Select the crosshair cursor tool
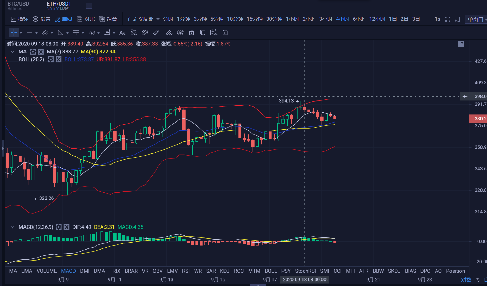Screen dimensions: 487x286 tap(14, 32)
